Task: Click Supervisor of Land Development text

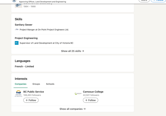Action: (x=46, y=43)
